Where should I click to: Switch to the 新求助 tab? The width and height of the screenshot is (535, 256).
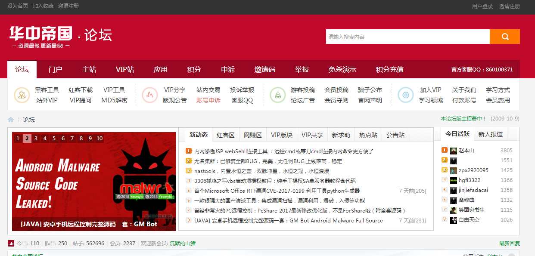point(341,135)
